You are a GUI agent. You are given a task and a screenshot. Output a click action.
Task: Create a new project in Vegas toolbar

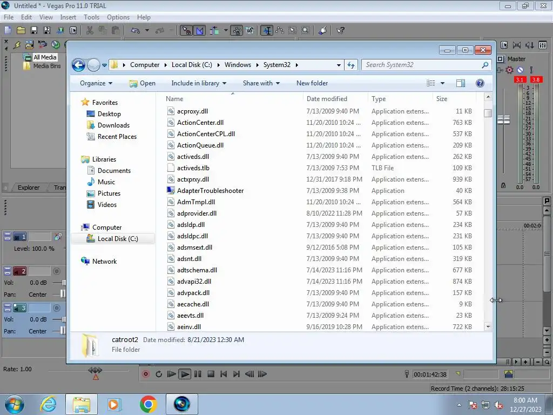point(8,30)
